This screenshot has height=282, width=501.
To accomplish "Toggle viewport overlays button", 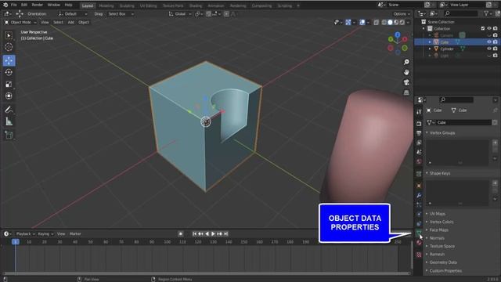I will tap(362, 23).
